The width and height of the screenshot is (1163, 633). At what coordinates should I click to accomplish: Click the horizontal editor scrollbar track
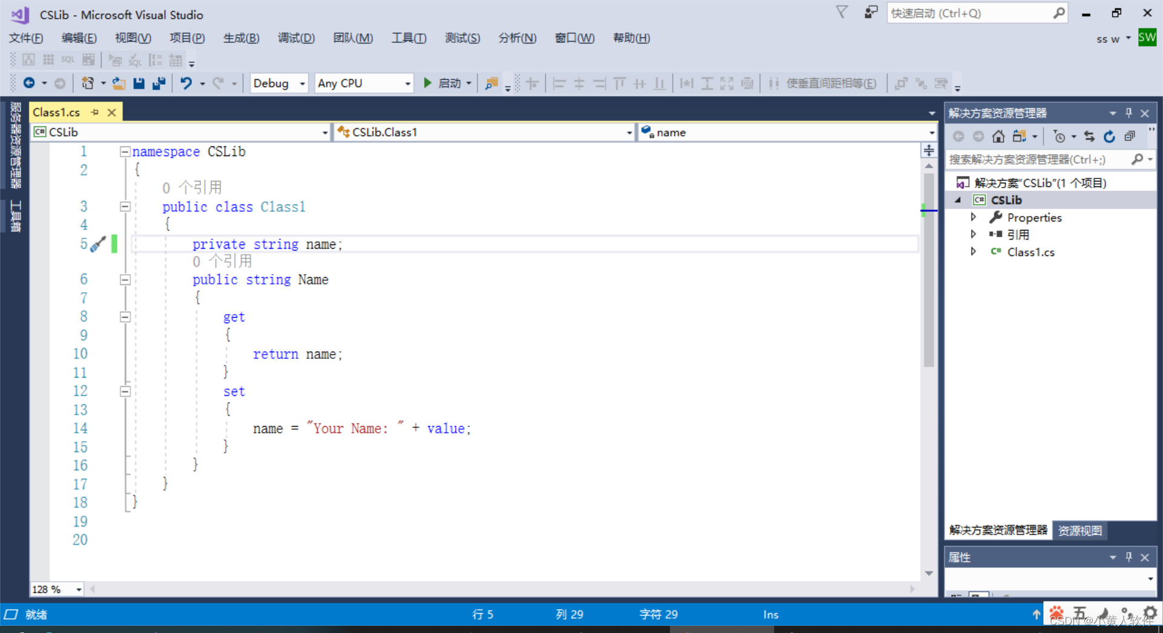[503, 589]
